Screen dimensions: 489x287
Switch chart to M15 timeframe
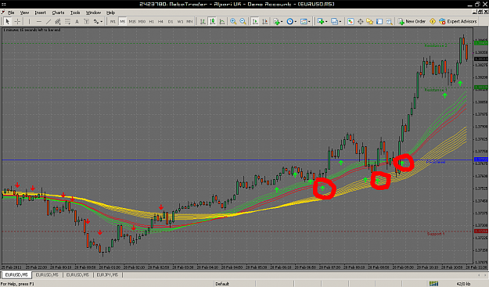[132, 21]
